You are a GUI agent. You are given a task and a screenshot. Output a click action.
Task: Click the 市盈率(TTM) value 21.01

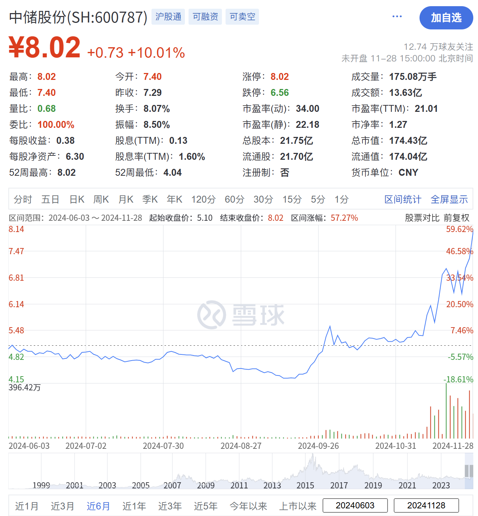pos(426,109)
